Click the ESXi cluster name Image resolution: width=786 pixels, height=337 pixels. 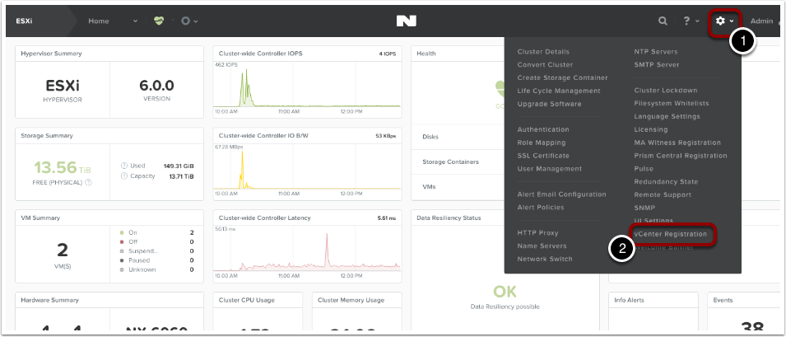(26, 21)
